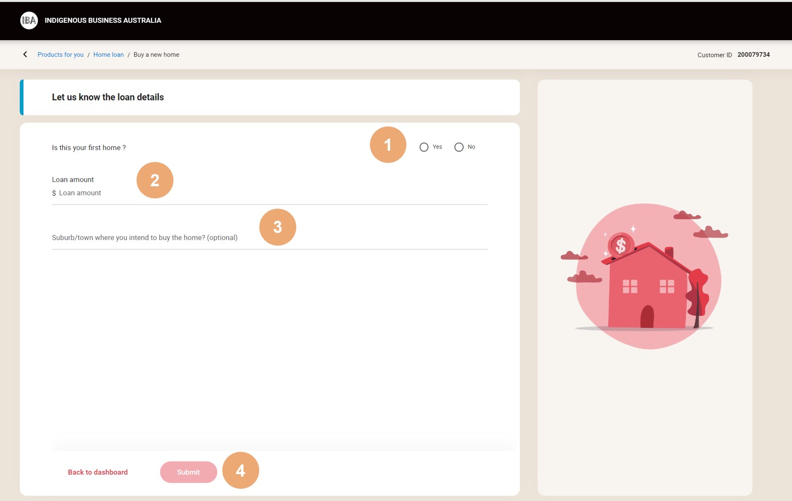The width and height of the screenshot is (792, 501).
Task: Click the orange number 2 callout marker
Action: [x=155, y=180]
